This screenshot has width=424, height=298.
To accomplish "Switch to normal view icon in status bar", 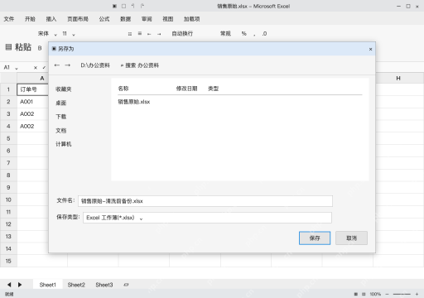I will coord(356,294).
